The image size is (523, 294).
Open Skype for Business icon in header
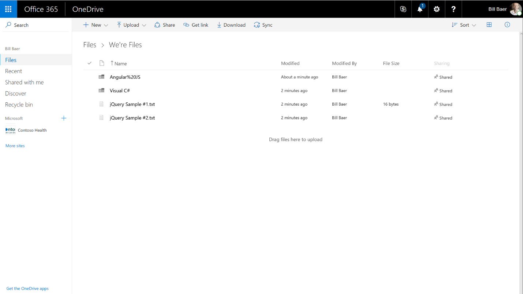[403, 9]
